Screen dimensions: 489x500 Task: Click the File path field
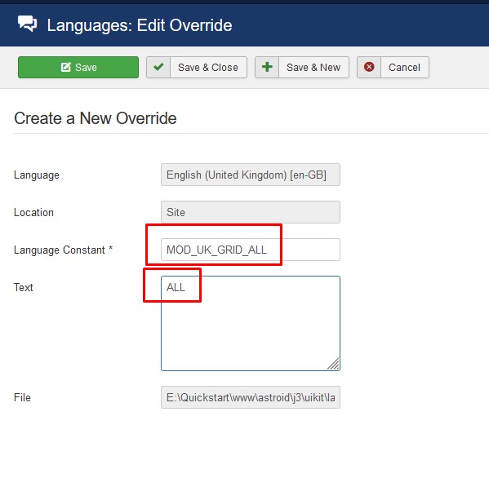pos(251,397)
